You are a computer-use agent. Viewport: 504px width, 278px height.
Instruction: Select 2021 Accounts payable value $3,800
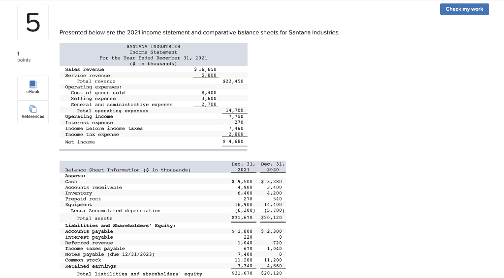(x=242, y=231)
